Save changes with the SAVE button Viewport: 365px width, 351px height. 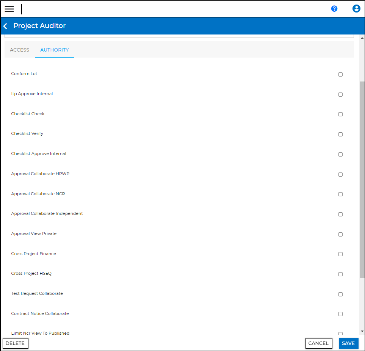[348, 343]
